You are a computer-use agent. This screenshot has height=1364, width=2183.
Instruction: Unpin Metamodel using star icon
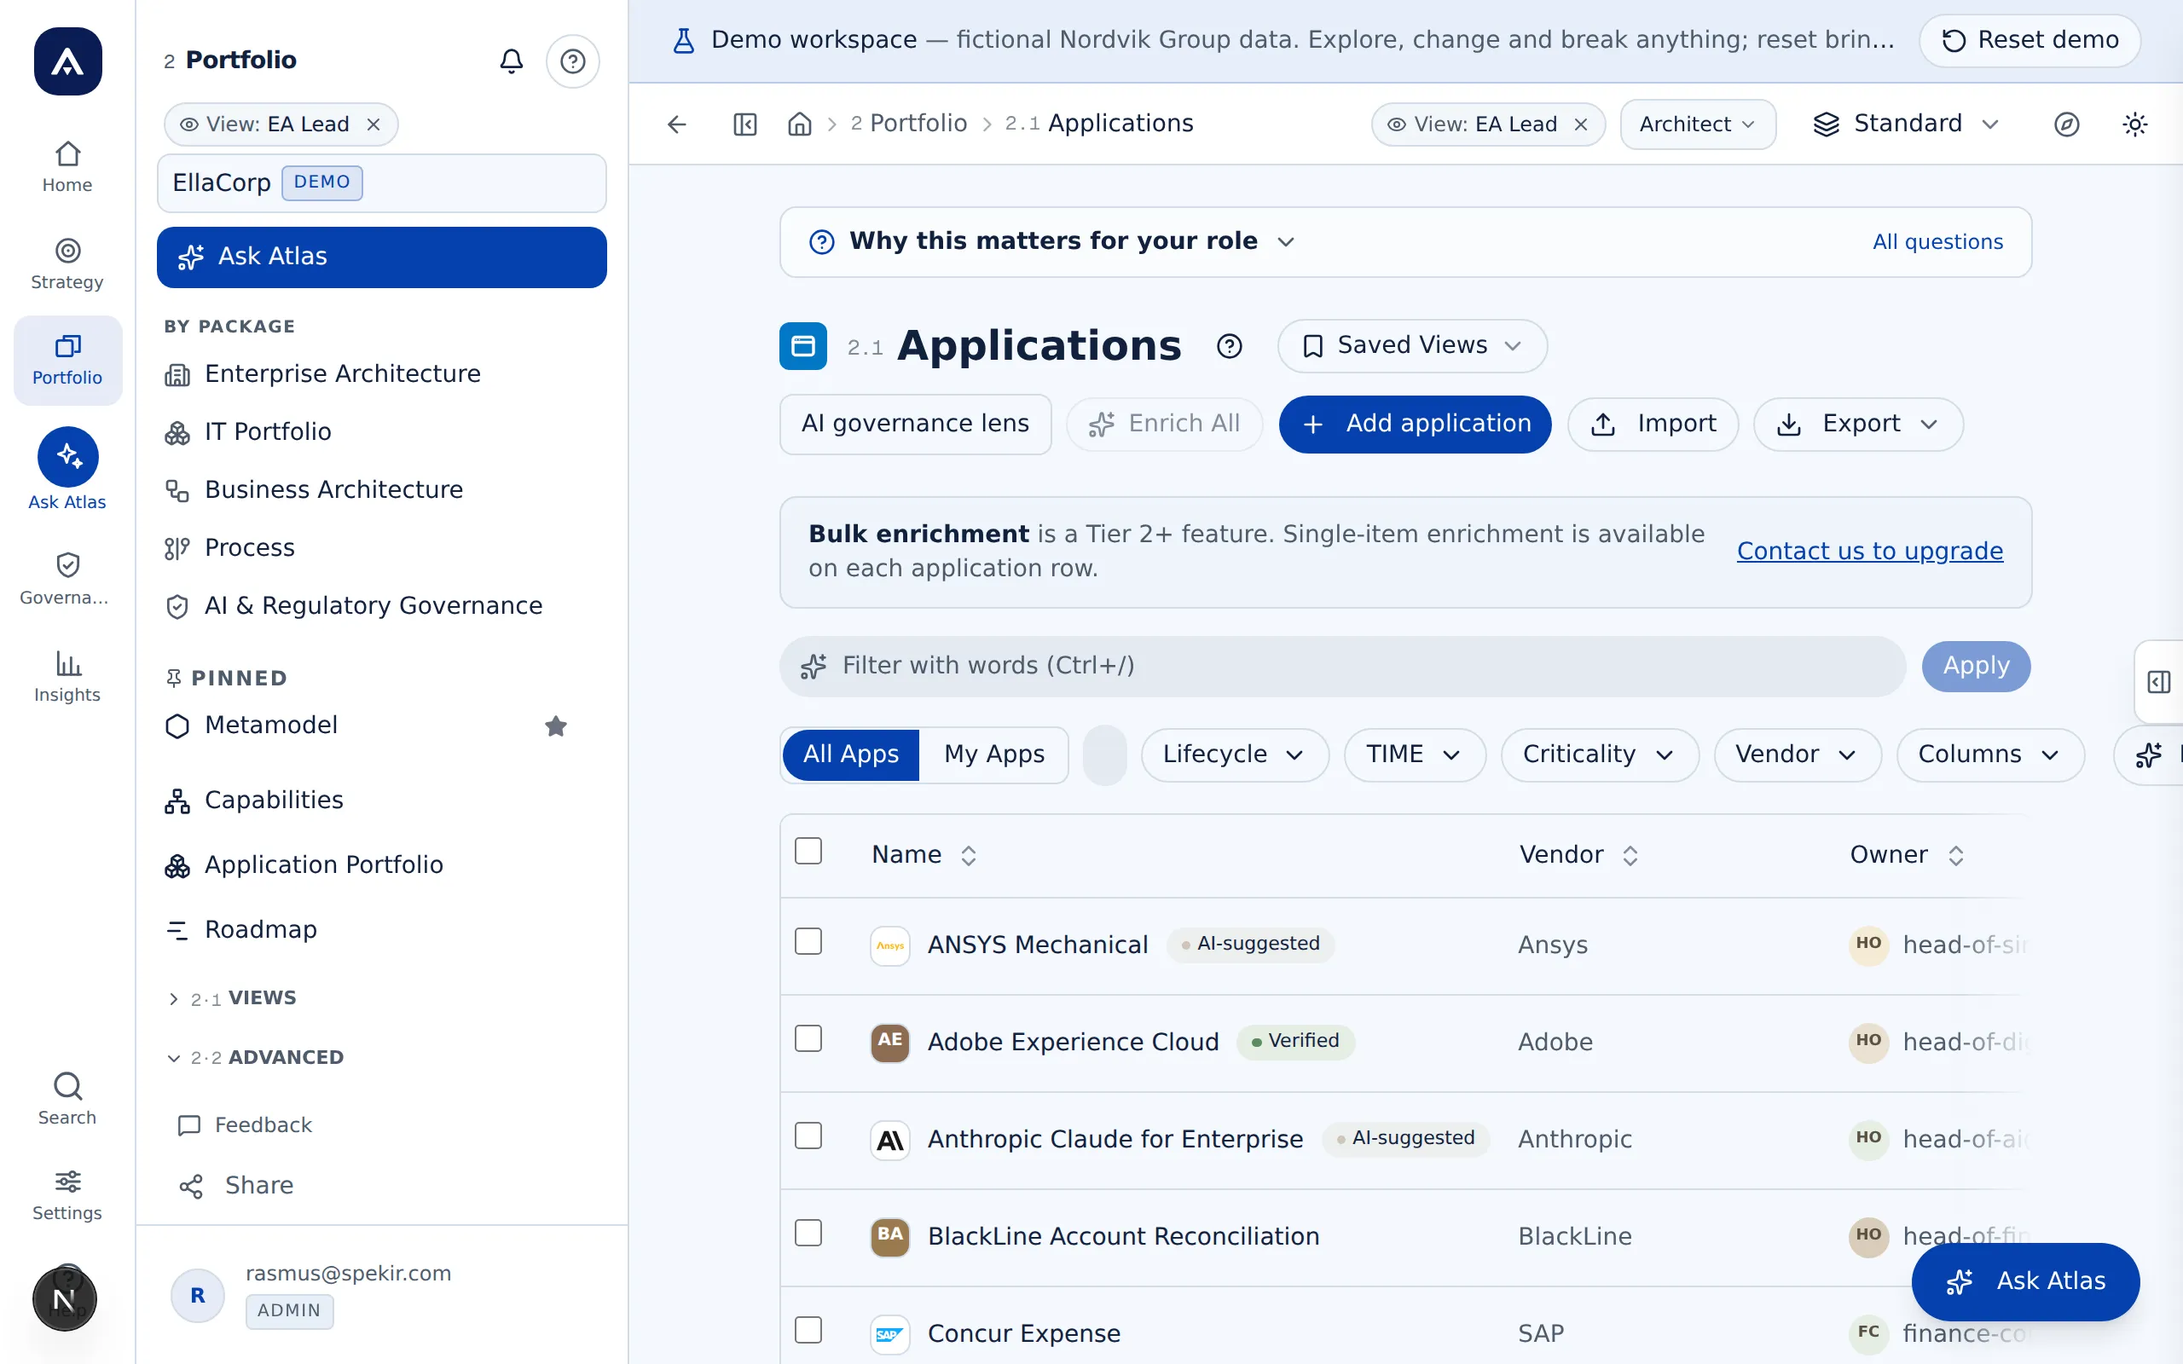point(556,725)
